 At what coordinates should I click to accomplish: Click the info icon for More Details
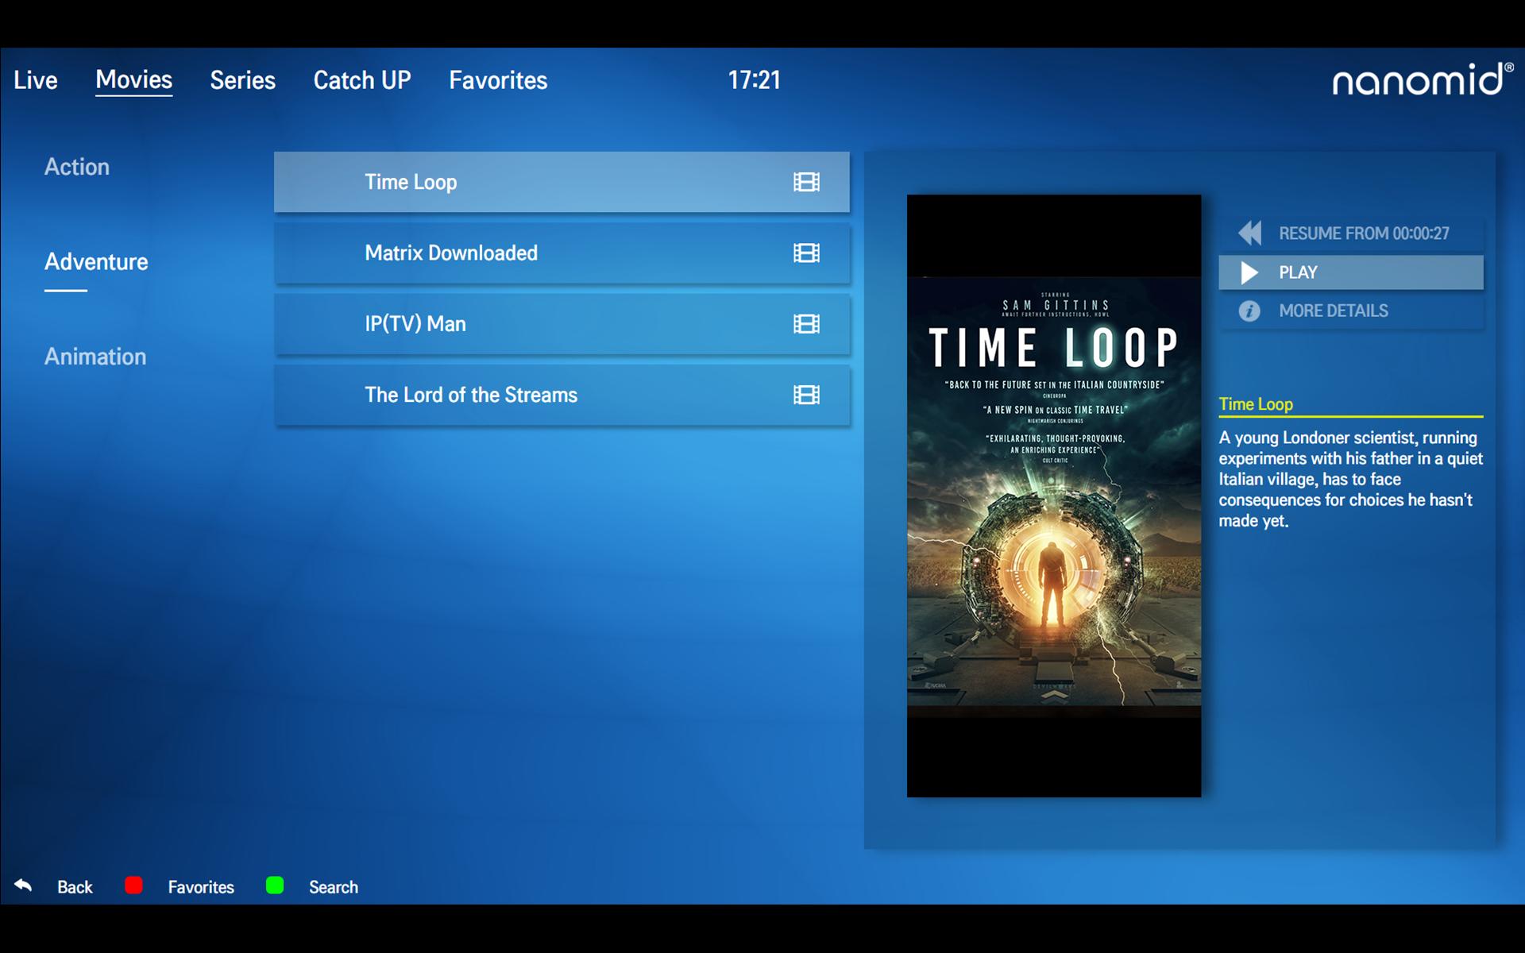[x=1249, y=311]
